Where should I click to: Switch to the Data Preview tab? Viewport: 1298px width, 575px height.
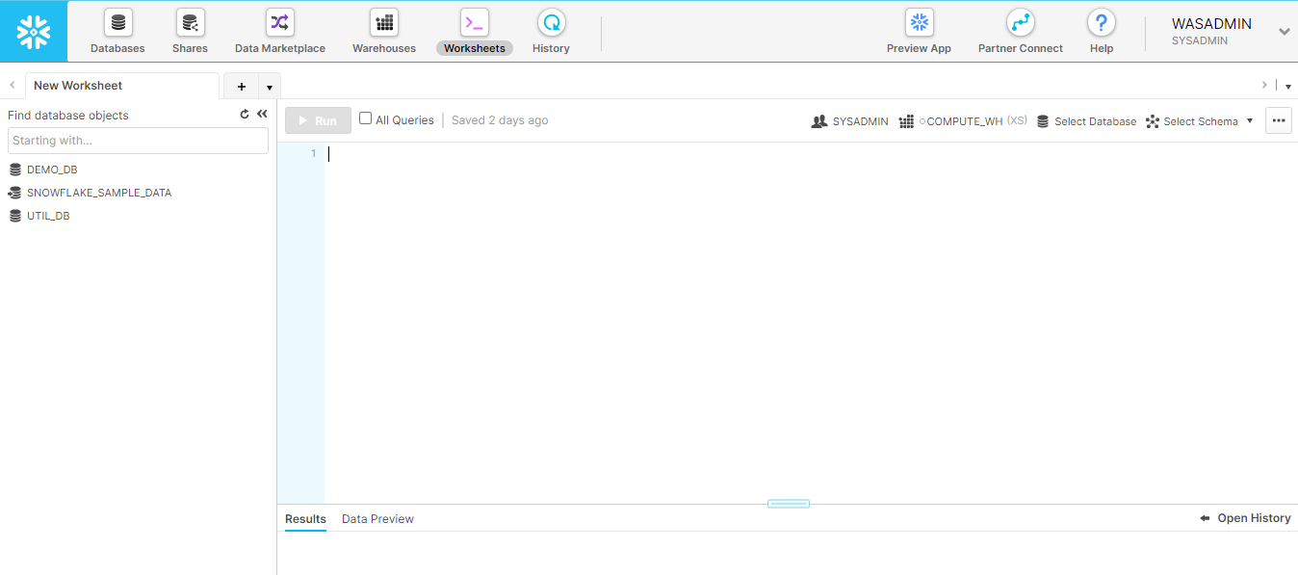coord(377,519)
